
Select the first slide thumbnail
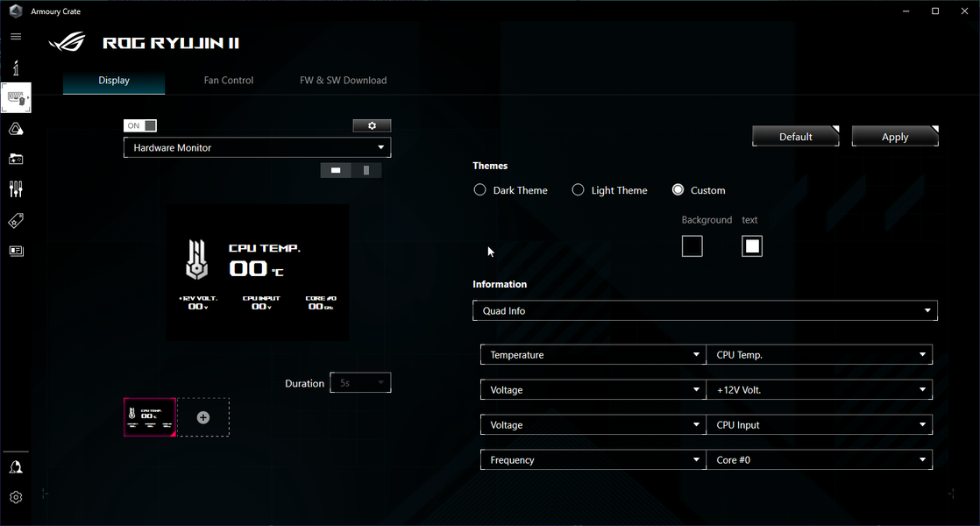150,417
